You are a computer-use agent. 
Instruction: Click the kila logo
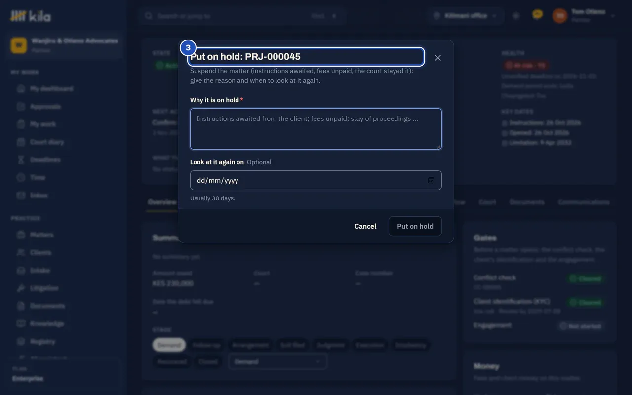point(31,16)
